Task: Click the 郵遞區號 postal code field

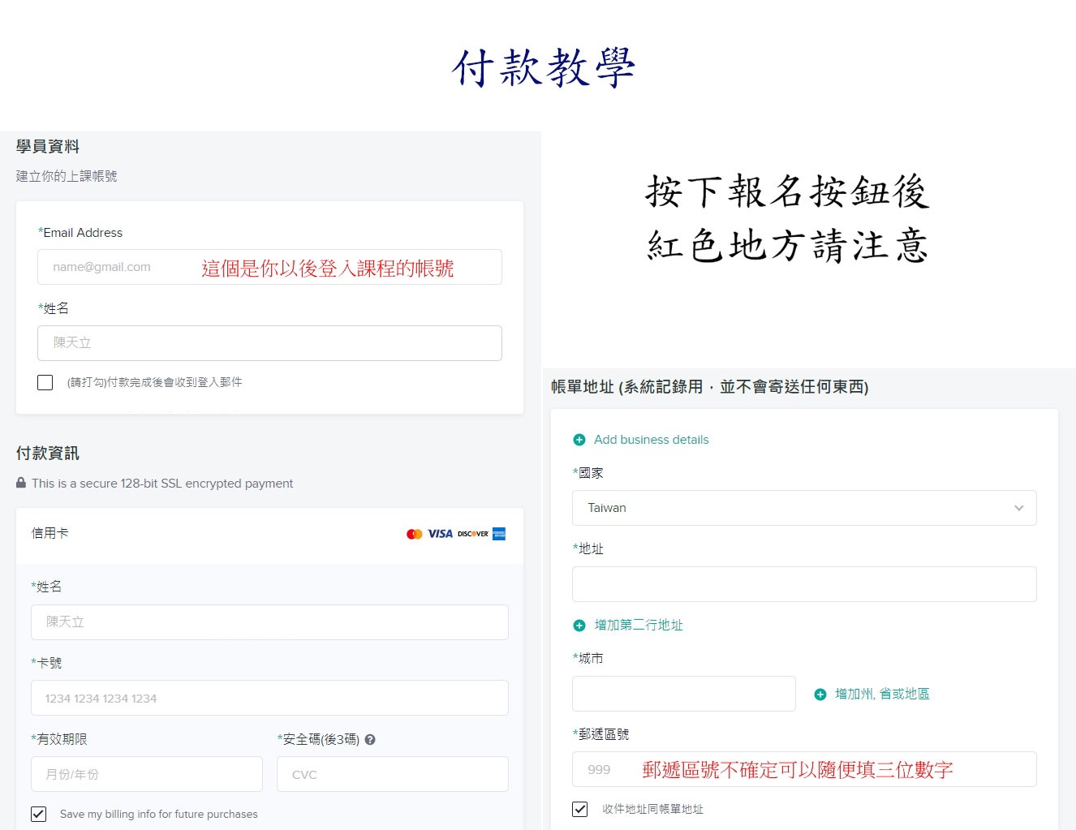Action: click(x=804, y=769)
